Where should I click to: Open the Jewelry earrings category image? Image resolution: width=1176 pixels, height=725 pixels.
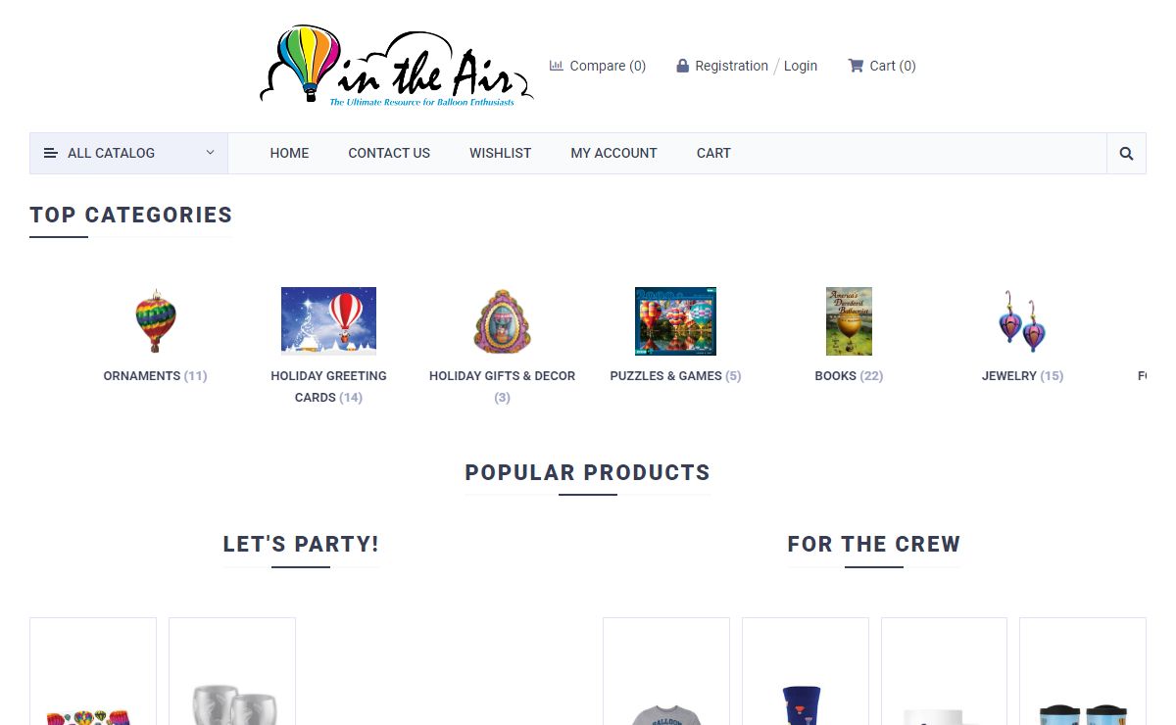coord(1022,321)
